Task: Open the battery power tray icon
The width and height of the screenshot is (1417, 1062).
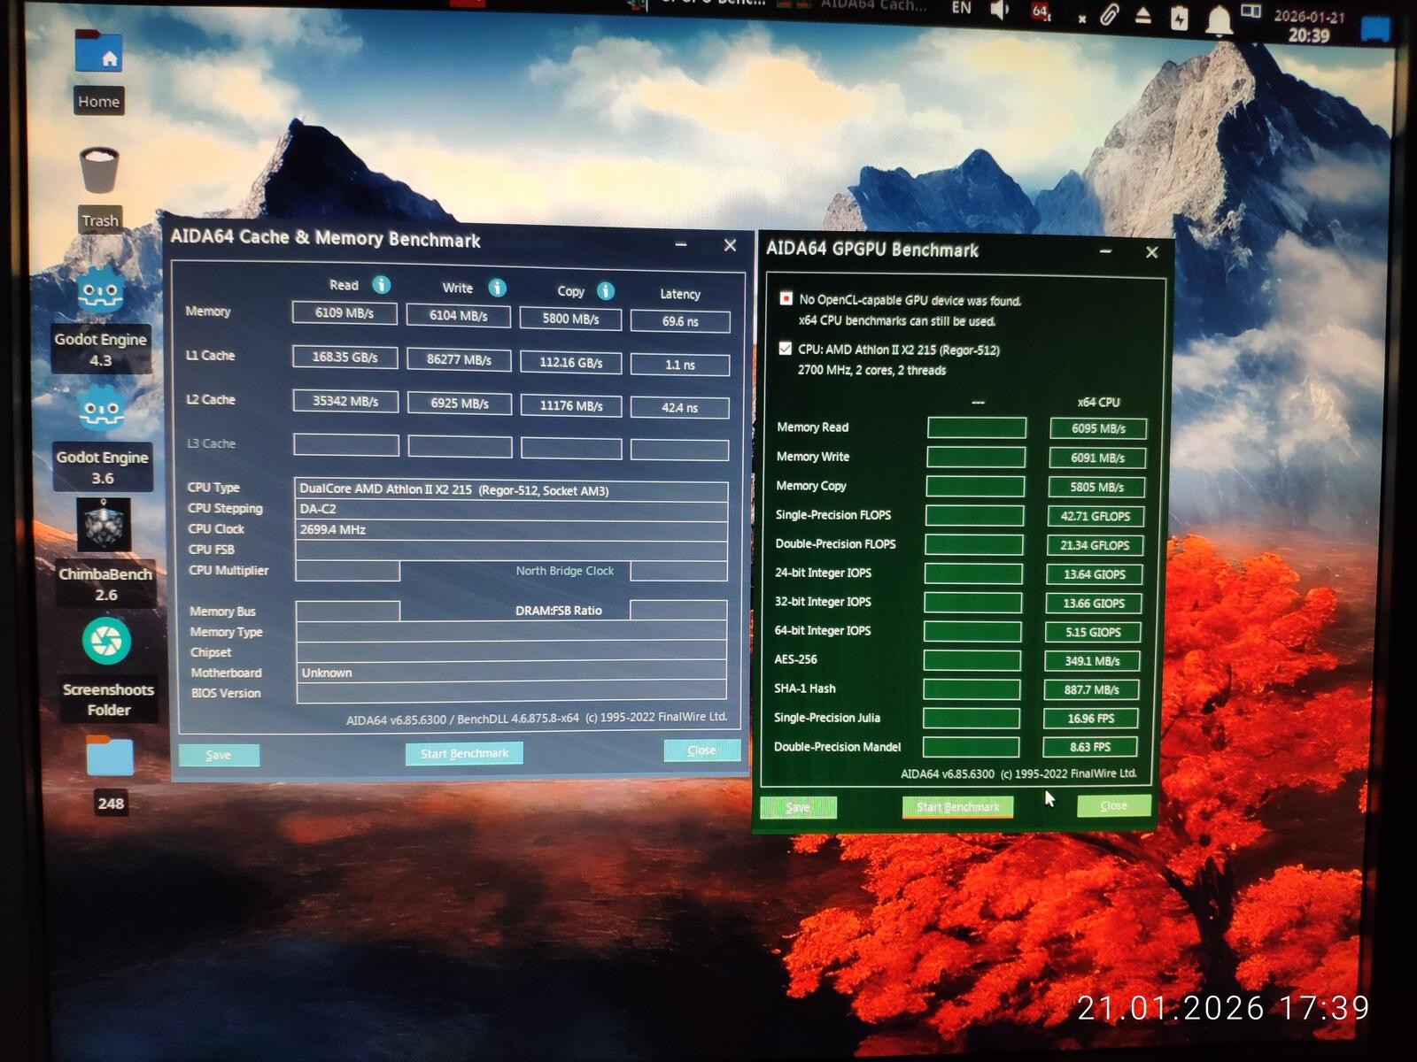Action: (x=1180, y=18)
